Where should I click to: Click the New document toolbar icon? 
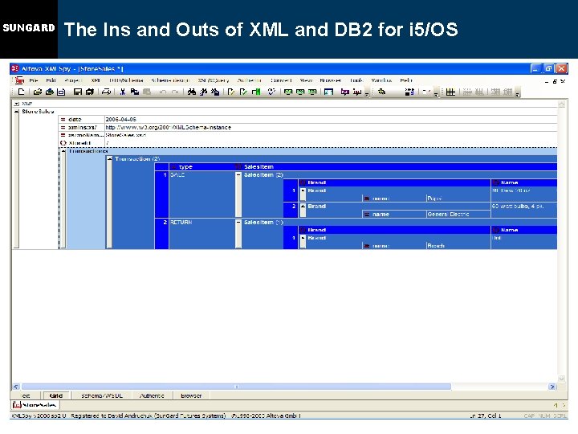click(x=22, y=92)
